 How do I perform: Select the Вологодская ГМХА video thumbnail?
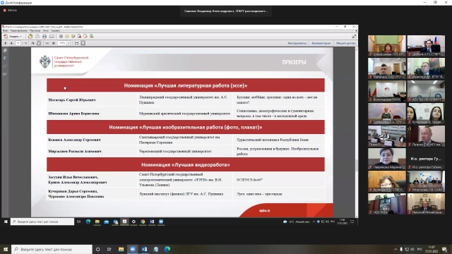[386, 91]
